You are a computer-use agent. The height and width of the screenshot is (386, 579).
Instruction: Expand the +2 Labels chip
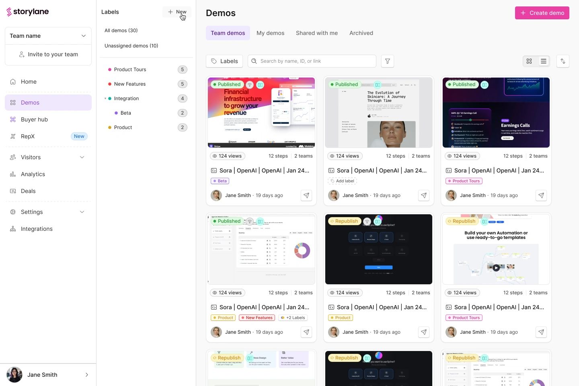[x=293, y=318]
